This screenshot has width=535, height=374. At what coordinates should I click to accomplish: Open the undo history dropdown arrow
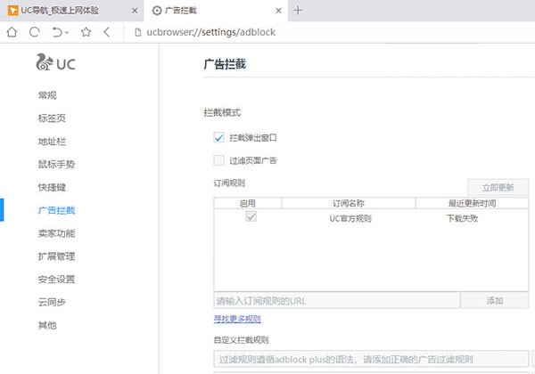[67, 32]
